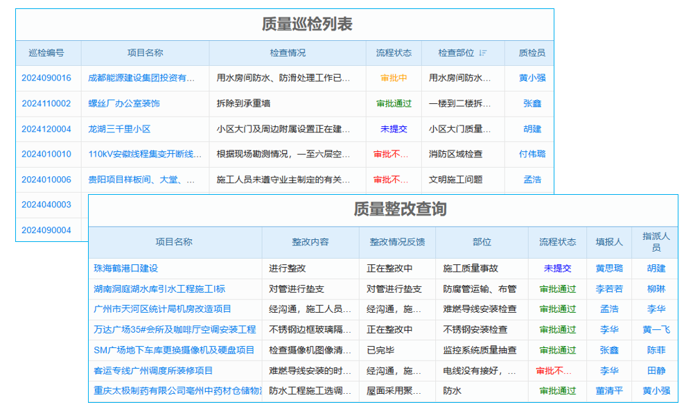This screenshot has height=416, width=693.
Task: Click inspection number 2024110002
Action: click(46, 103)
